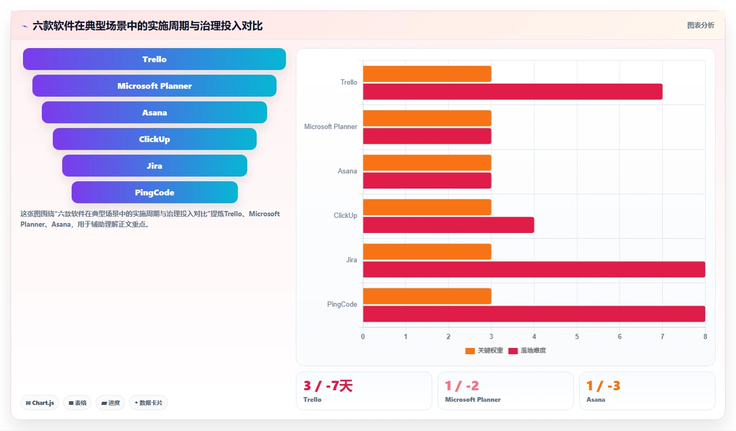This screenshot has width=736, height=431.
Task: Select the Microsoft Planner funnel bar
Action: pyautogui.click(x=154, y=86)
